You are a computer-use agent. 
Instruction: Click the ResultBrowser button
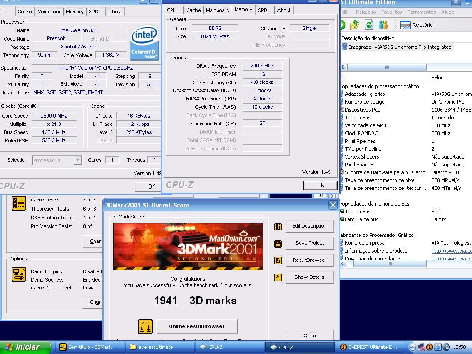tap(309, 260)
